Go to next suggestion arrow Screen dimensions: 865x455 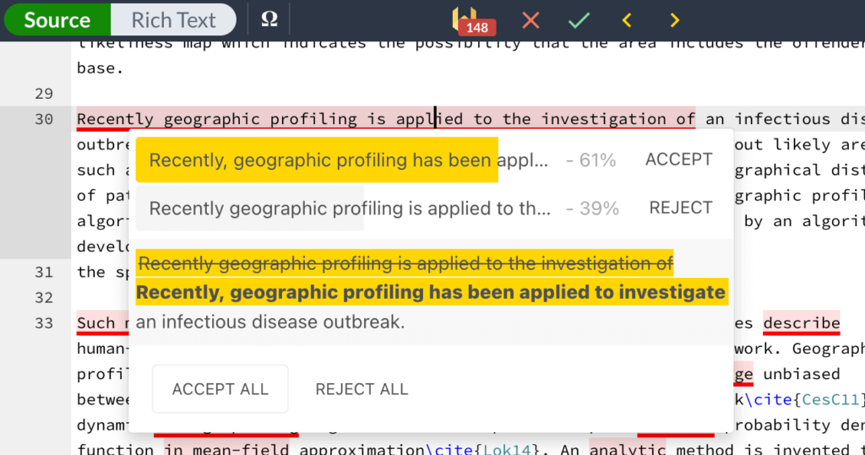pyautogui.click(x=674, y=21)
